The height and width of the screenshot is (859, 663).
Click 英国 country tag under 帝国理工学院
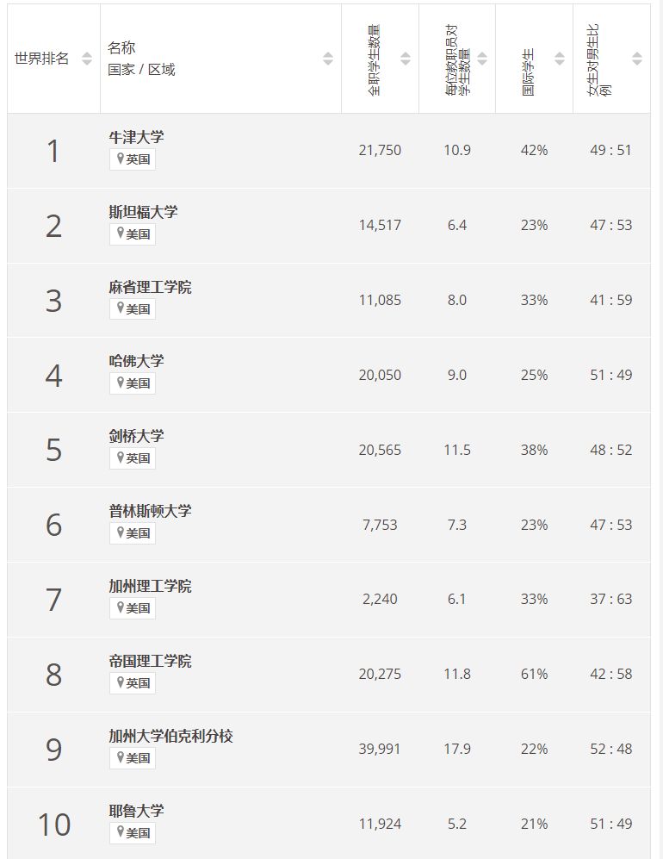(x=133, y=683)
